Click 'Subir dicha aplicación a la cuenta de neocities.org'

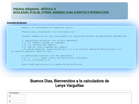click(x=51, y=64)
